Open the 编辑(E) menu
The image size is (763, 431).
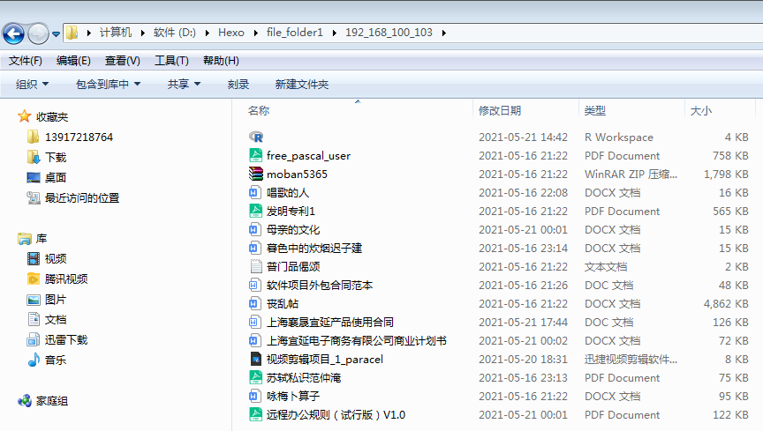(x=73, y=61)
